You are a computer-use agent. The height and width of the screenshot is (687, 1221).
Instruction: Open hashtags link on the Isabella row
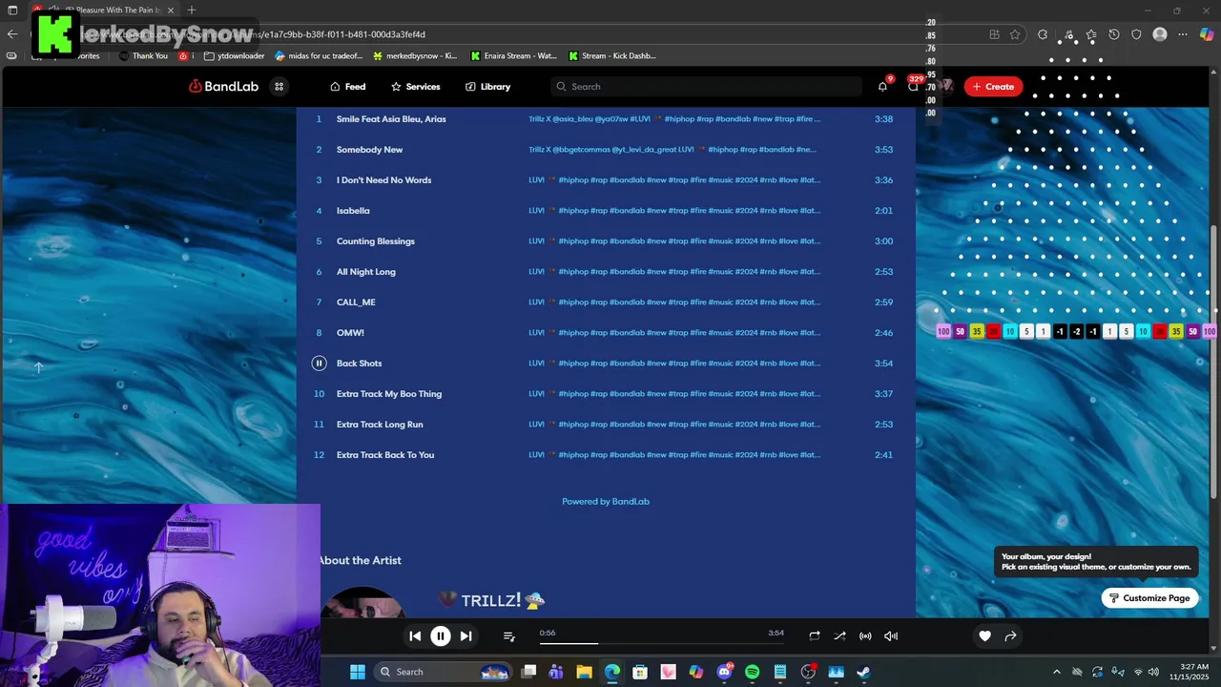pos(674,211)
